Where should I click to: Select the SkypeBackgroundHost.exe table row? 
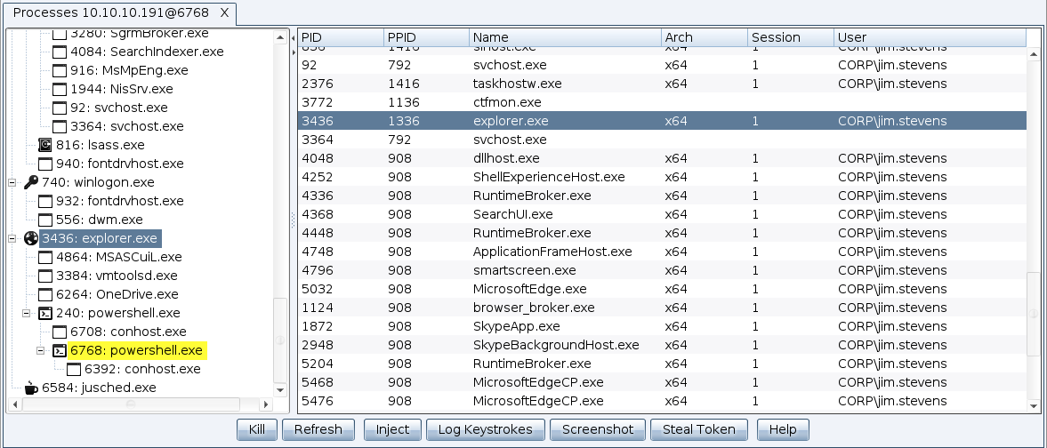662,345
